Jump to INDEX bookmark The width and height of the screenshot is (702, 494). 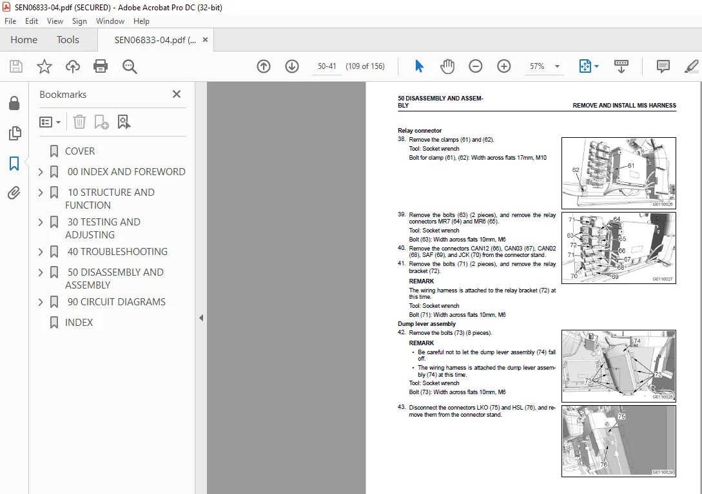(x=79, y=323)
